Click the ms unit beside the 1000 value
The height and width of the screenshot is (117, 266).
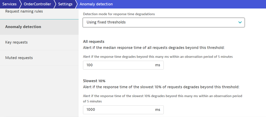[x=158, y=110]
